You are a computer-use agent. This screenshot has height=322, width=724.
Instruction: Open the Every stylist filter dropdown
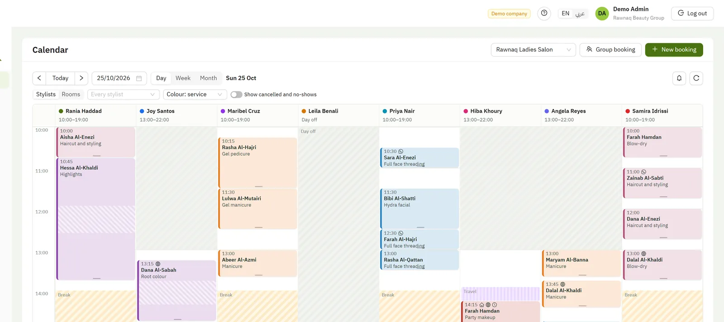(x=123, y=95)
